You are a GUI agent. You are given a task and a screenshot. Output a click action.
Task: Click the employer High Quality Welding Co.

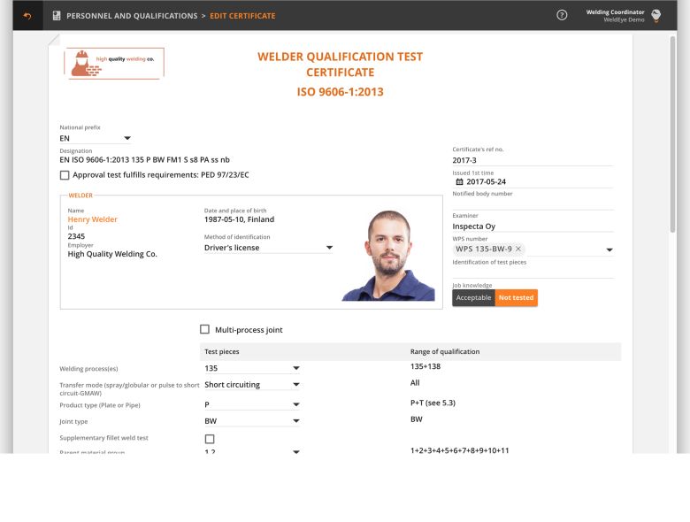tap(112, 254)
